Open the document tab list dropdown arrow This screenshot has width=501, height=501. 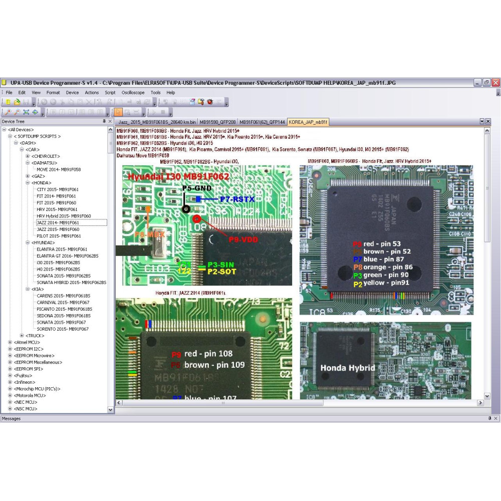[482, 121]
